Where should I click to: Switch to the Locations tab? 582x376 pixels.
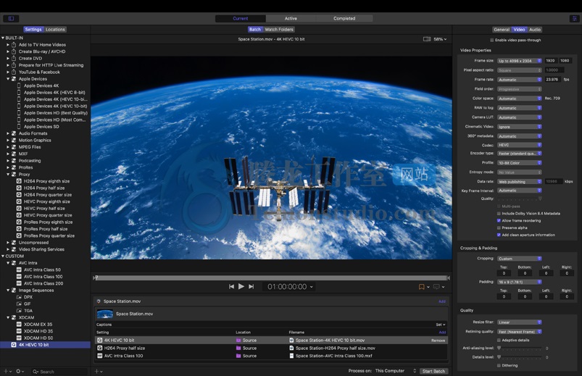tap(55, 29)
